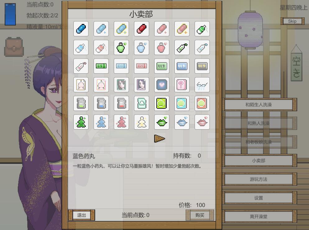Click the Skip button
The height and width of the screenshot is (230, 309).
coord(292,21)
